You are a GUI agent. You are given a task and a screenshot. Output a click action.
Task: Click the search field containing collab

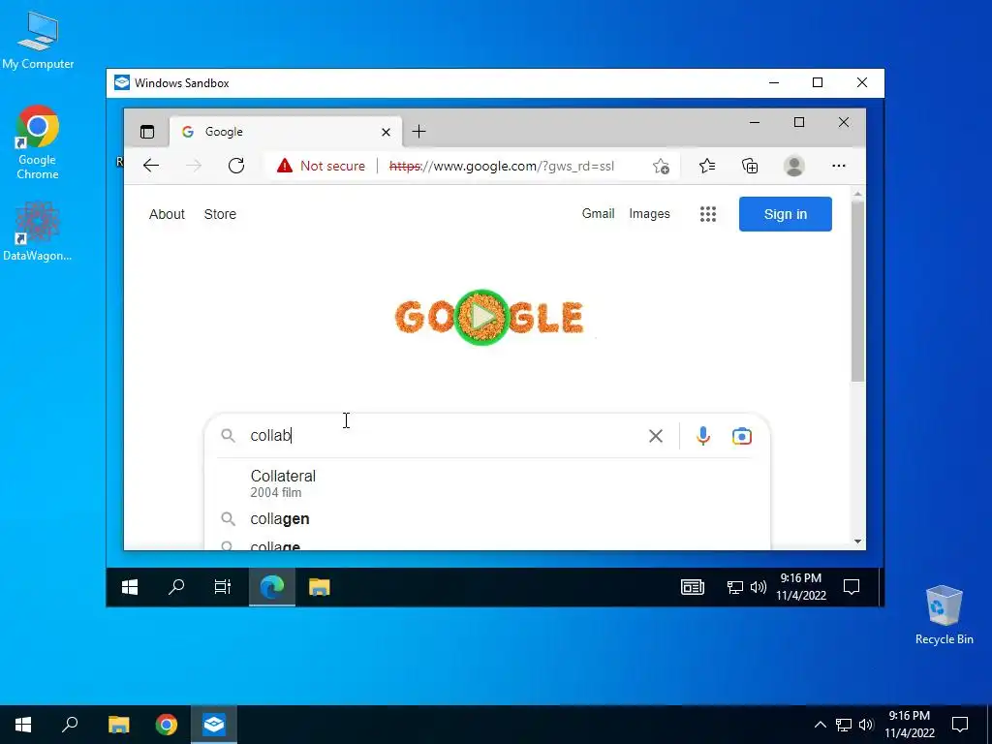point(443,436)
